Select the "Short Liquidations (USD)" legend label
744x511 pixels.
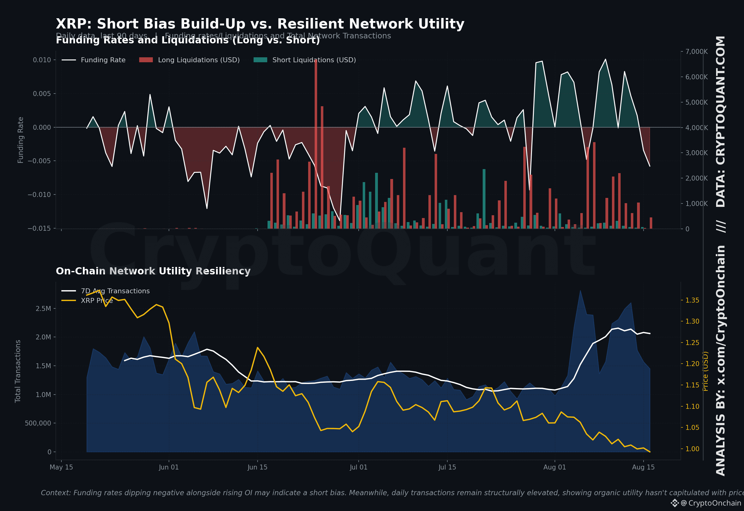[314, 60]
